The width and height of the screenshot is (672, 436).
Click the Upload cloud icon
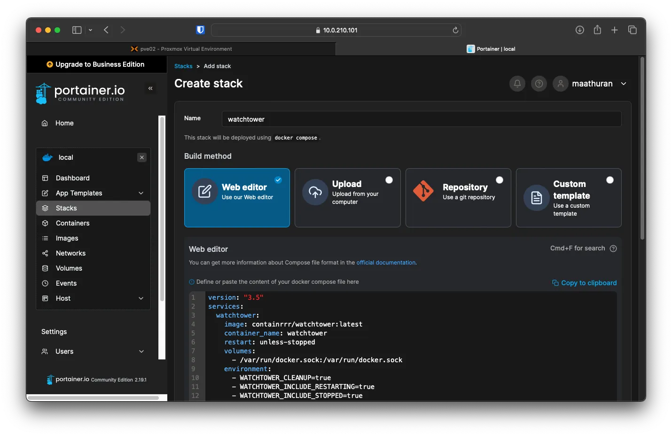pyautogui.click(x=315, y=192)
